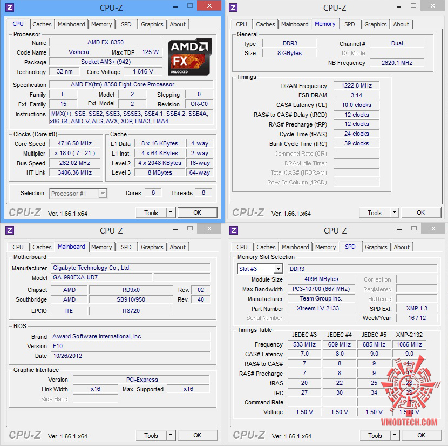The image size is (448, 446).
Task: Select CPU tab in the Memory window
Action: [241, 24]
